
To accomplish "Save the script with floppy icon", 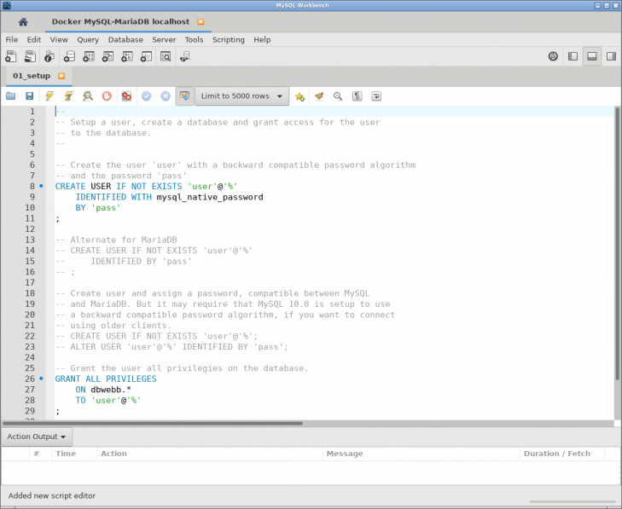I will [x=29, y=96].
